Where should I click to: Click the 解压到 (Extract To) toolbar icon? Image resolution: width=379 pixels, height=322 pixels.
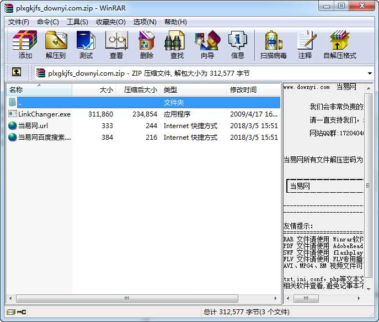click(x=56, y=45)
